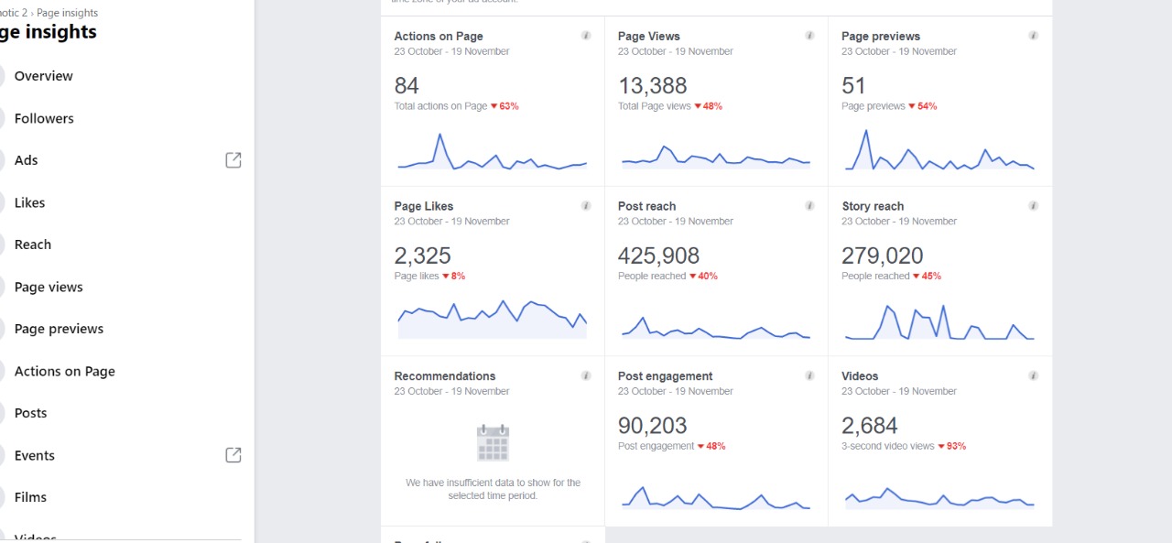1172x543 pixels.
Task: Click the info icon on Actions on Page card
Action: 586,36
